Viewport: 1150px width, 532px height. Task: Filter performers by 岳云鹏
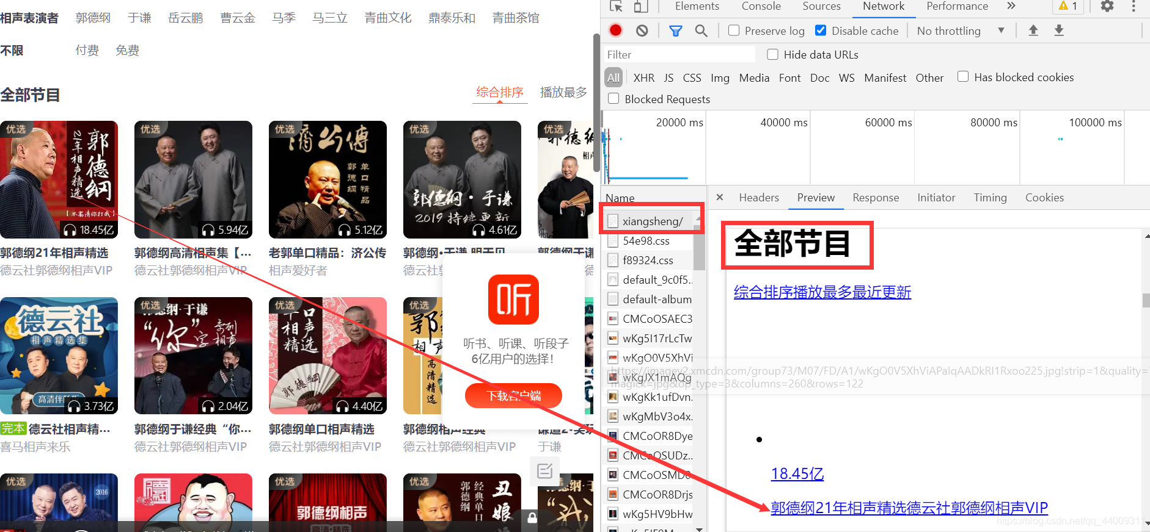pyautogui.click(x=185, y=18)
